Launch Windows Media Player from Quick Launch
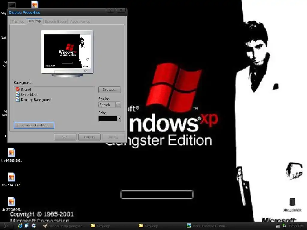 tap(34, 226)
